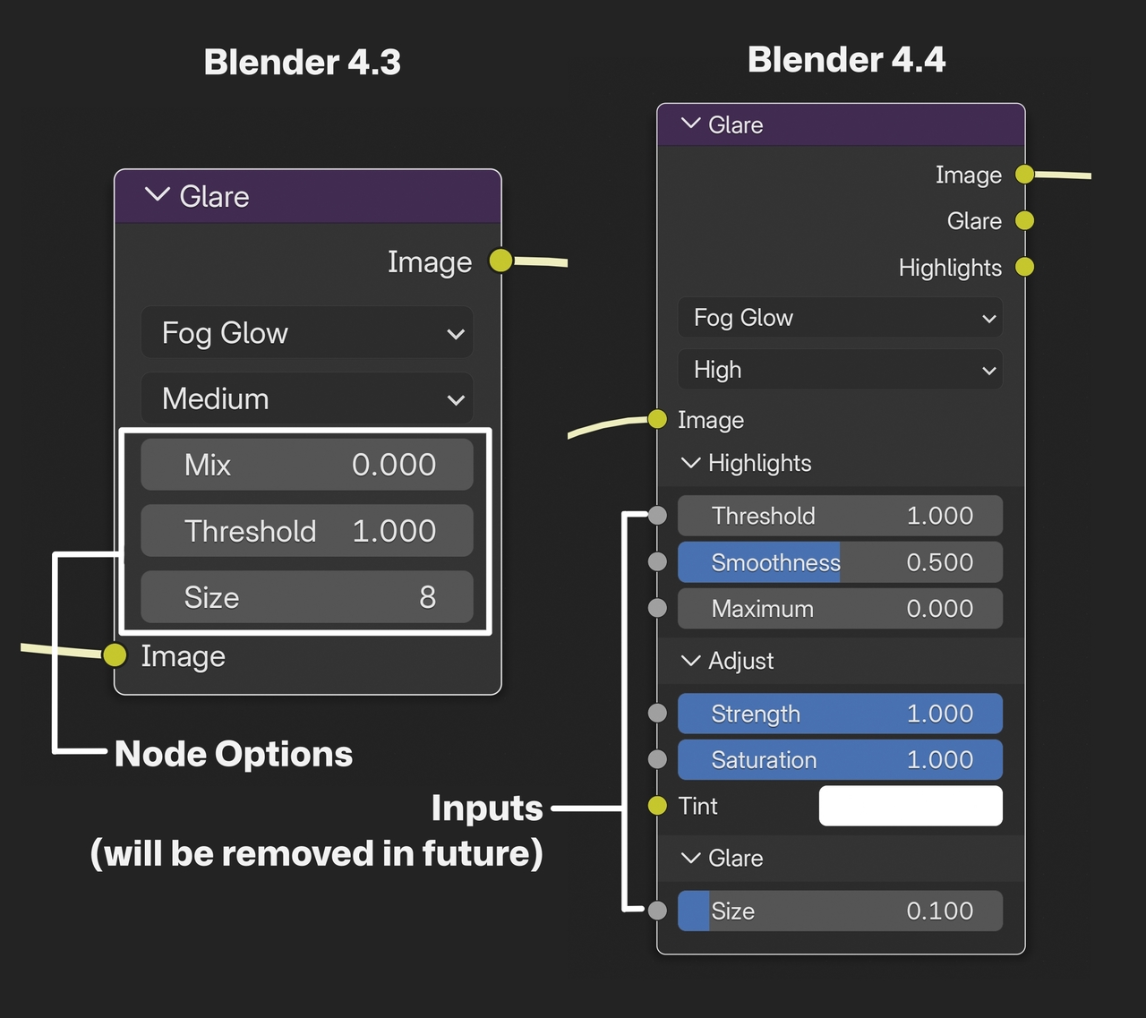Click the Size slider showing 0.100

[x=840, y=911]
